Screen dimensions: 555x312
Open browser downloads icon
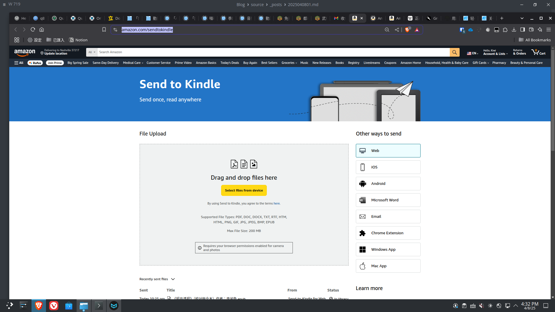514,30
